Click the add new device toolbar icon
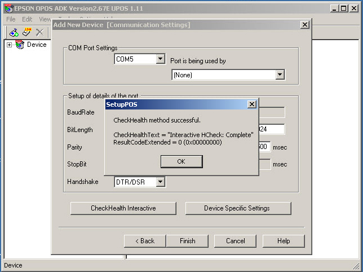The height and width of the screenshot is (272, 363). click(x=14, y=32)
